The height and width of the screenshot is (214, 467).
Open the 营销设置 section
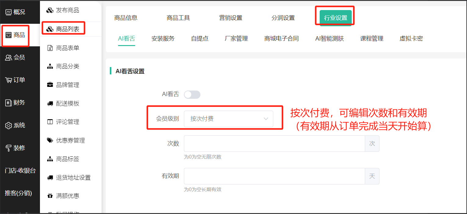[231, 18]
